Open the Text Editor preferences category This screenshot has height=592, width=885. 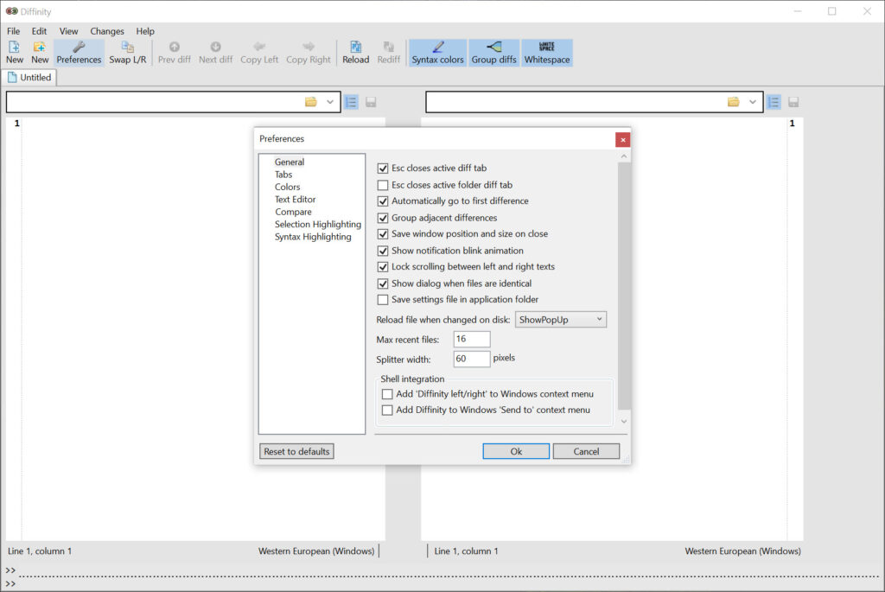click(x=296, y=200)
